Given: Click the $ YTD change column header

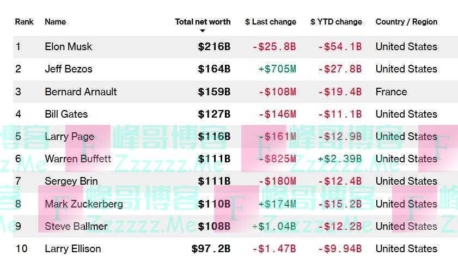Looking at the screenshot, I should (x=336, y=22).
